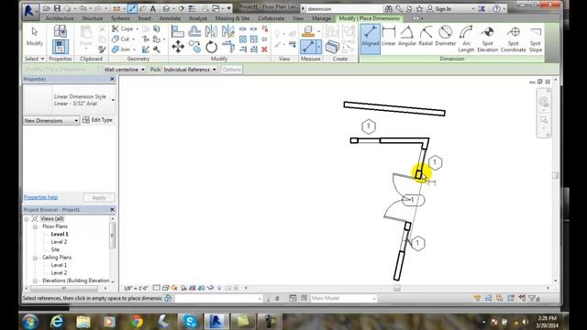The width and height of the screenshot is (587, 330).
Task: Choose the Spot Coordinate tool
Action: point(514,38)
